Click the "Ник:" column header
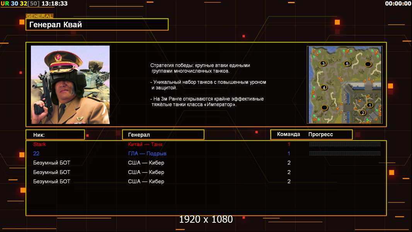 coord(55,135)
